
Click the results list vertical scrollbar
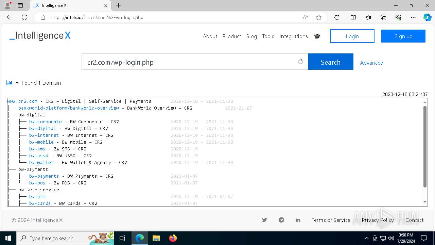point(425,146)
